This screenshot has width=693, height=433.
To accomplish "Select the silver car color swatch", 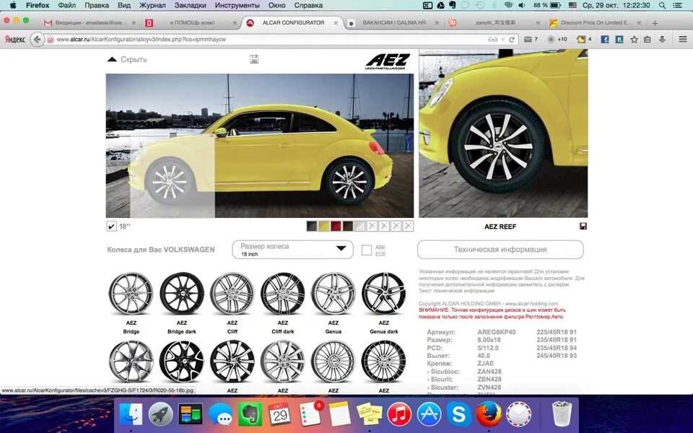I will [359, 226].
